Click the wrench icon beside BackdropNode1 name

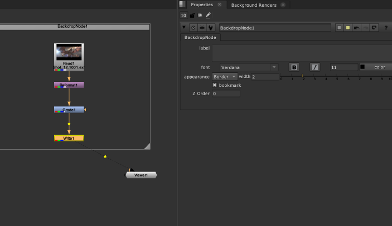[211, 28]
